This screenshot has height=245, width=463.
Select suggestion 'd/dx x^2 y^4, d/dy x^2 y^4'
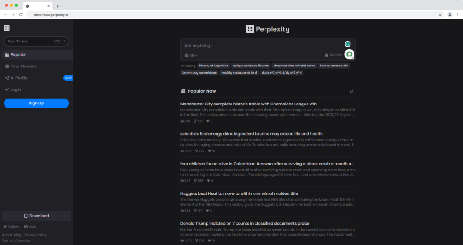coord(282,73)
